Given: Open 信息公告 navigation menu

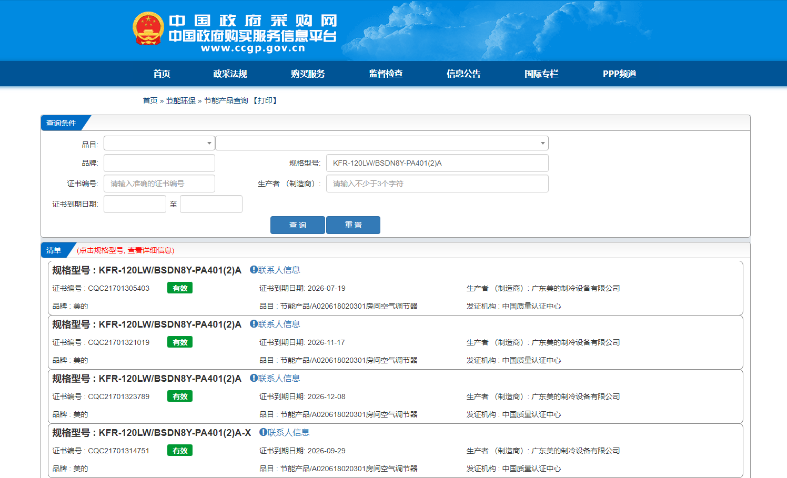Looking at the screenshot, I should [x=463, y=74].
